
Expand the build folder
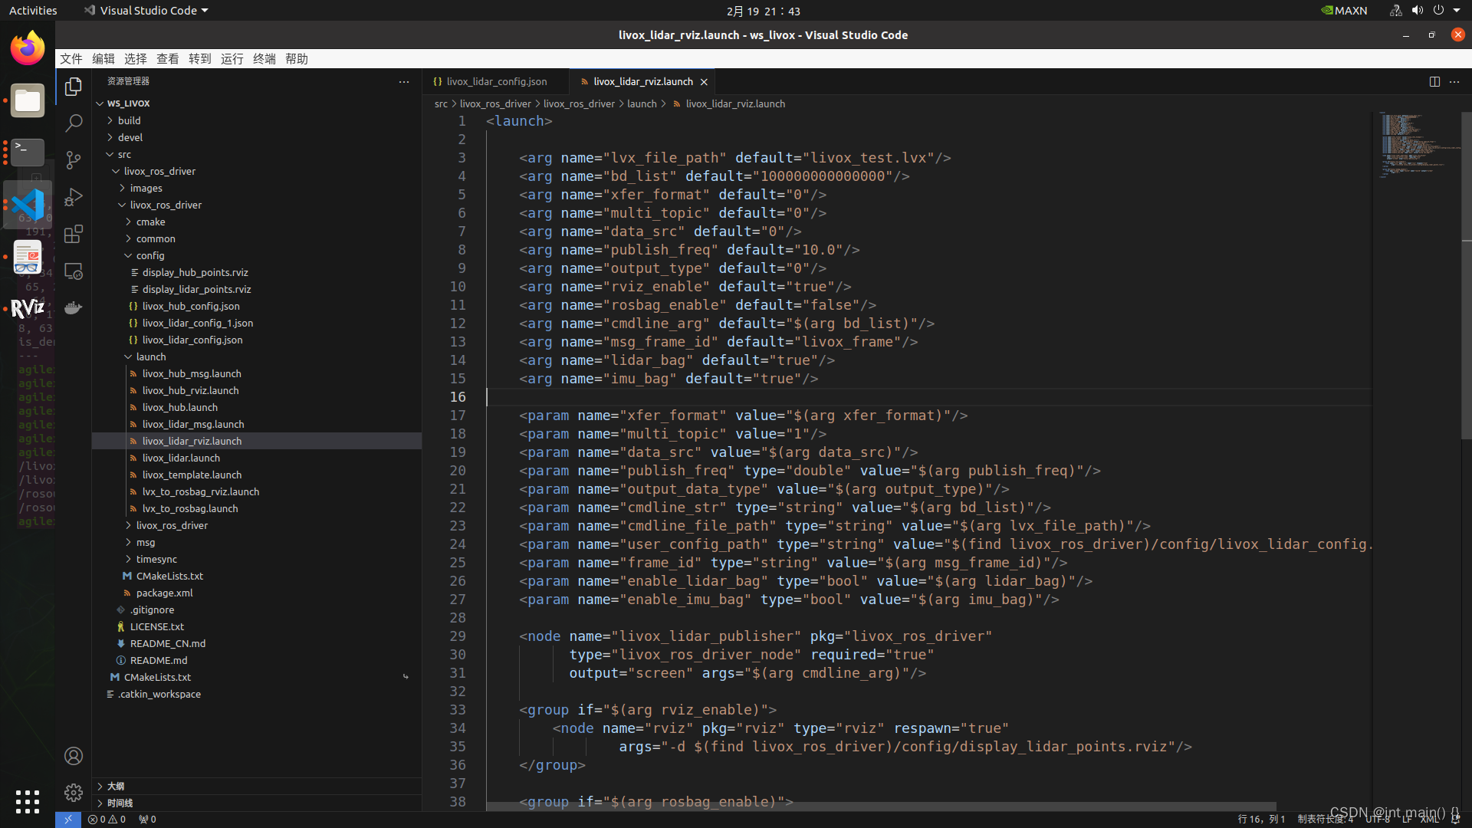pos(110,120)
